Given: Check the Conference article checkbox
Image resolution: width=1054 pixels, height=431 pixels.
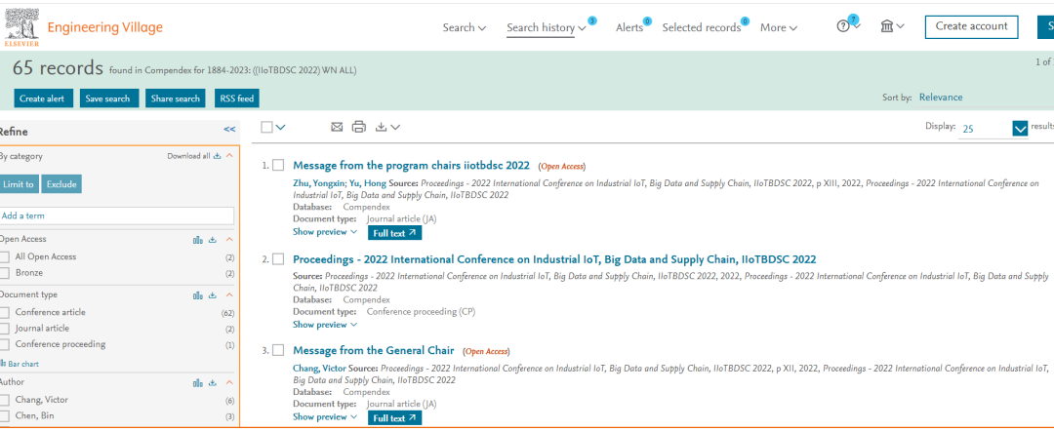Looking at the screenshot, I should coord(5,312).
